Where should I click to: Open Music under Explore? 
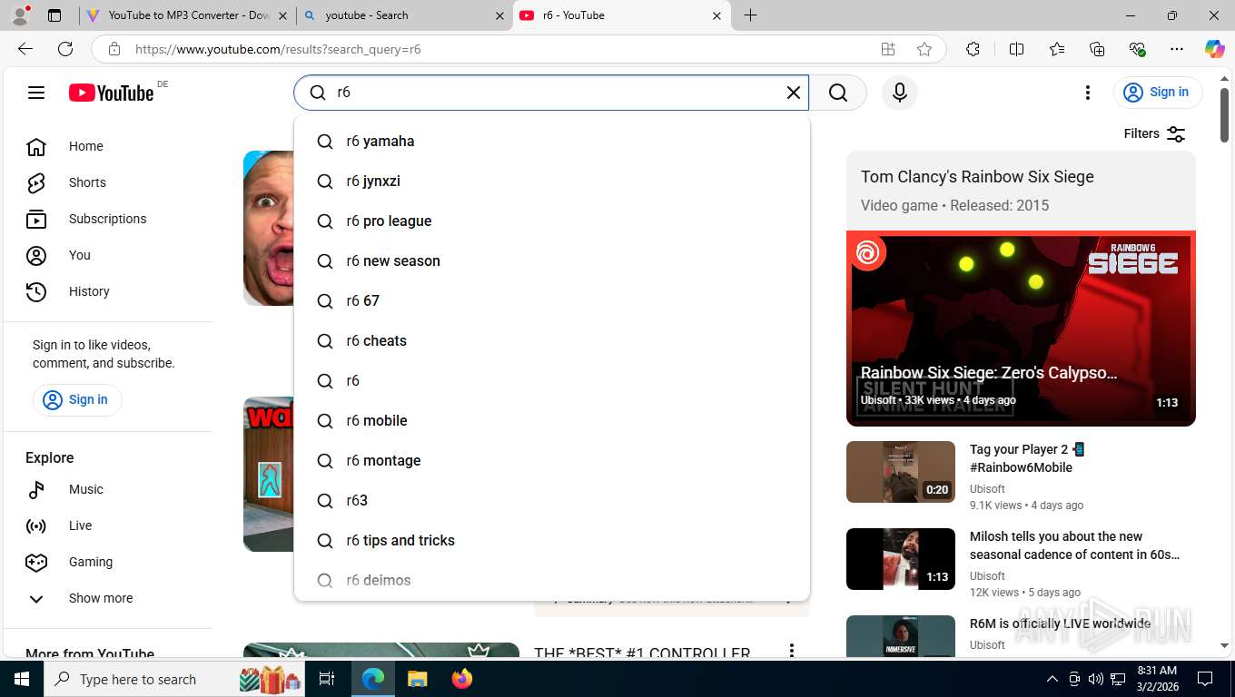click(107, 489)
